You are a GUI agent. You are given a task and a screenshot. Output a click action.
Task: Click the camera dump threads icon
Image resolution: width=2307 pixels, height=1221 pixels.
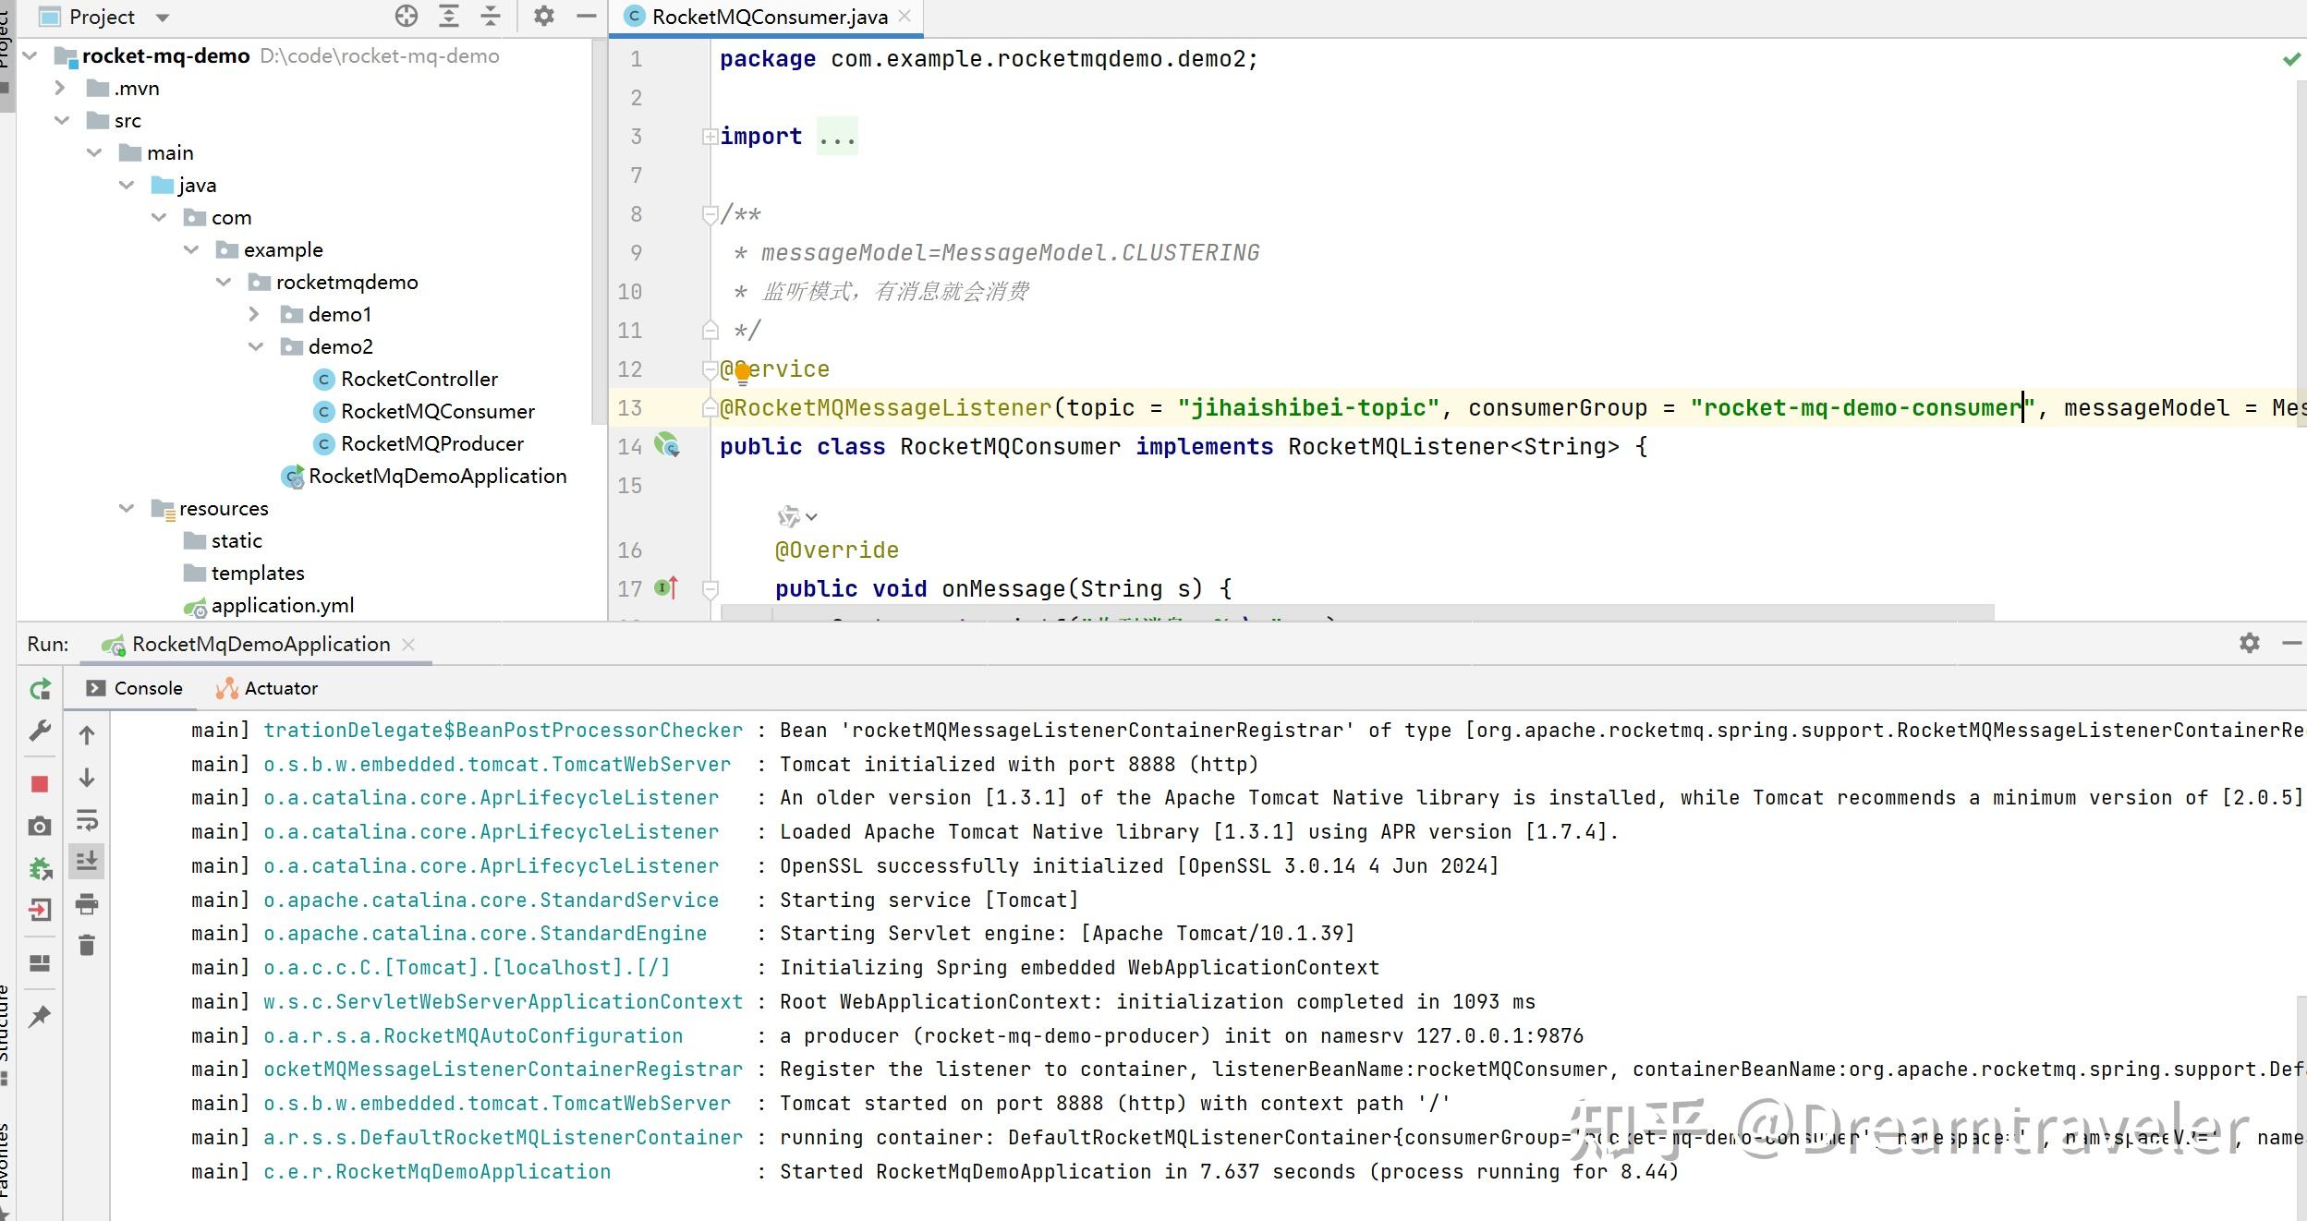[40, 826]
